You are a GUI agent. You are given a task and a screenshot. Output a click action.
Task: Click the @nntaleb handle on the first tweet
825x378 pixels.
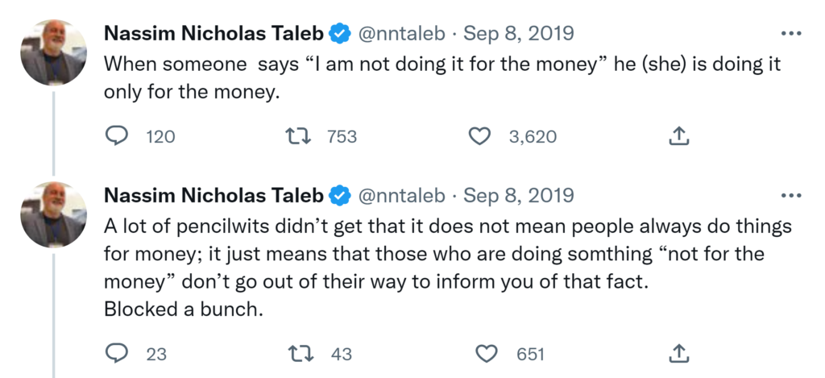pos(400,34)
